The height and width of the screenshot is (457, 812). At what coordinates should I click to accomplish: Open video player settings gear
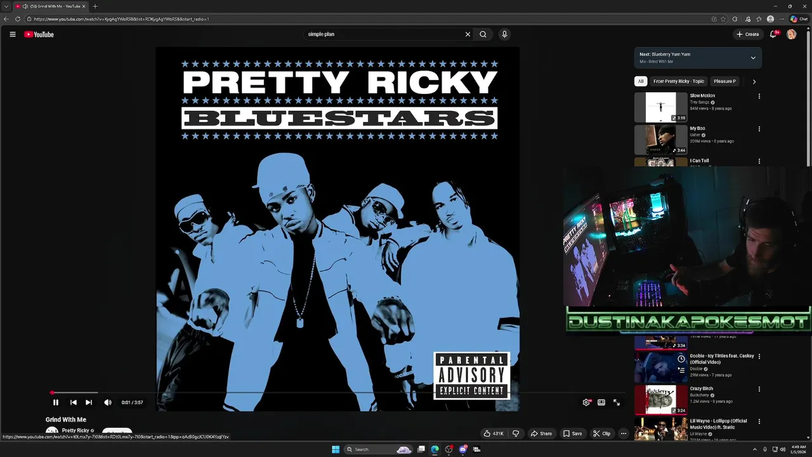coord(586,402)
